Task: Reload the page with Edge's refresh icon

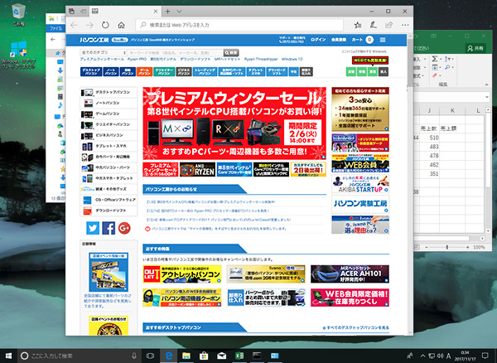Action: pyautogui.click(x=105, y=25)
